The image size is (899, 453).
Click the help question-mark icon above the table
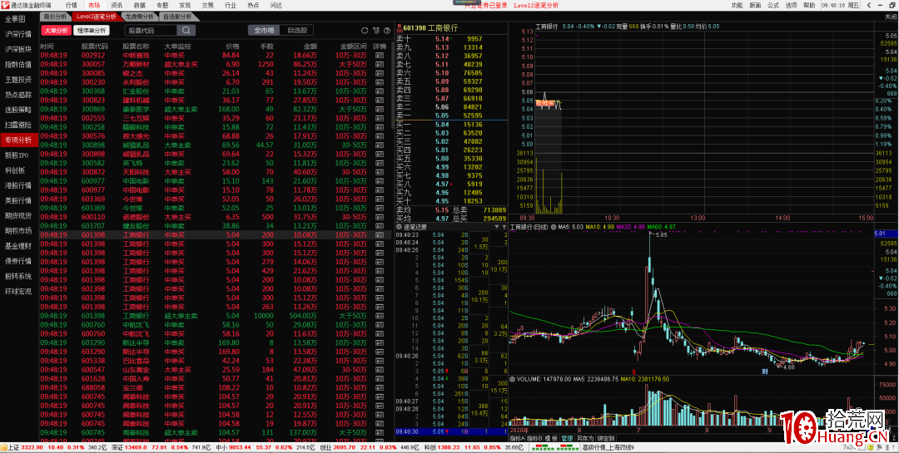click(386, 31)
